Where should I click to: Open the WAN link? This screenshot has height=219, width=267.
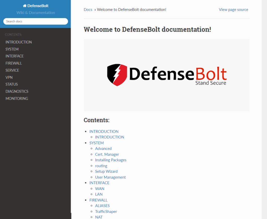100,188
